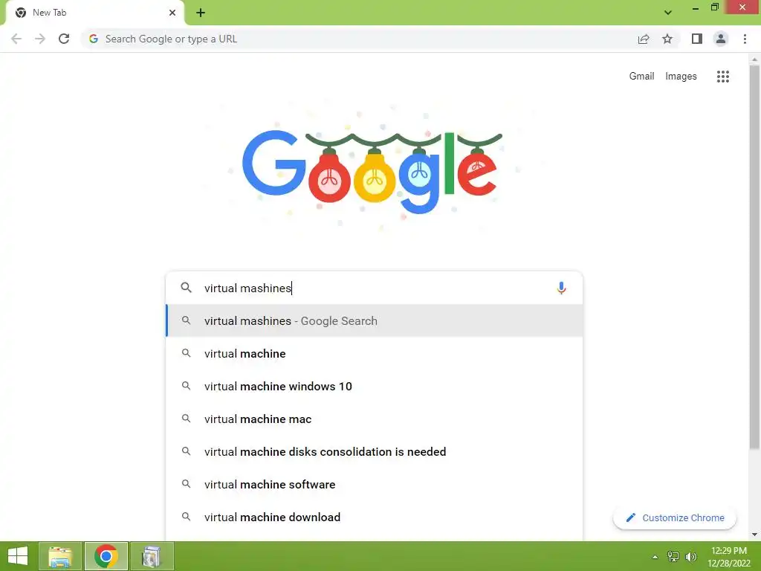Open the volume speaker tray icon

(691, 556)
